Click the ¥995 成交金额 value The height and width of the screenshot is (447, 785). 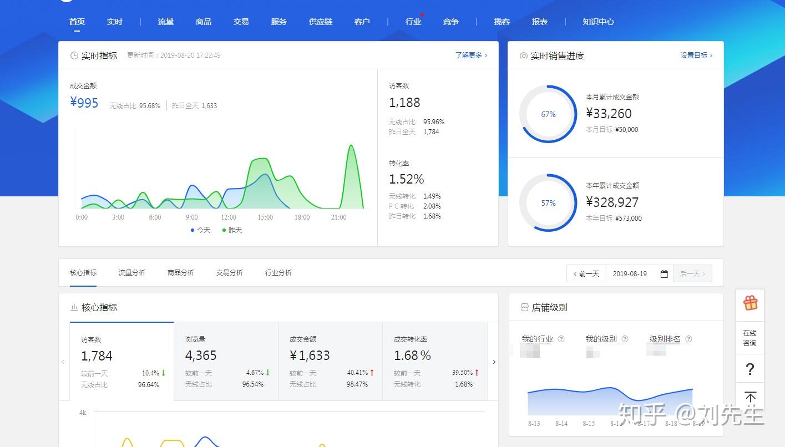pyautogui.click(x=84, y=103)
